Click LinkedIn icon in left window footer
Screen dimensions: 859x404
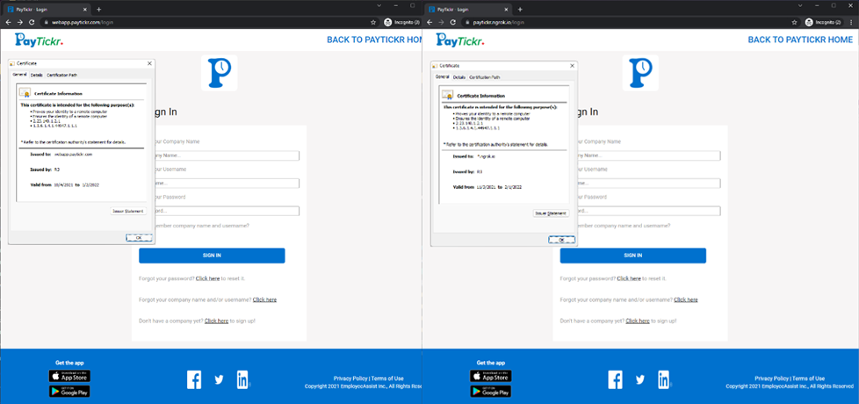click(x=242, y=379)
